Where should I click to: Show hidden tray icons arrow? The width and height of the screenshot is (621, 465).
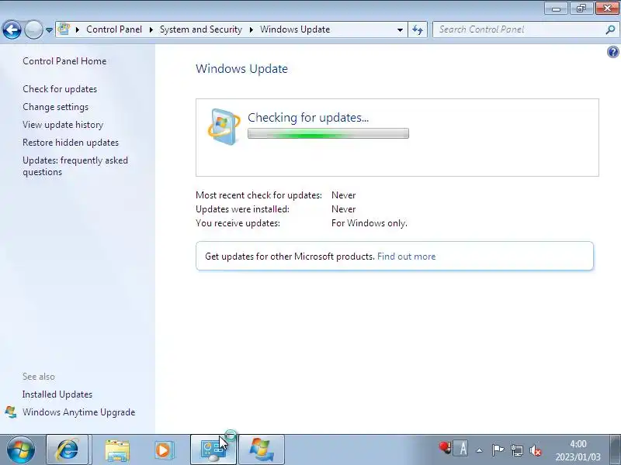pos(480,450)
